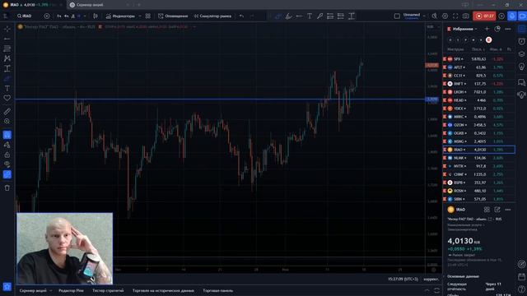Click the compare/add symbol plus icon
Screen dimensions: 527x296
(x=47, y=16)
